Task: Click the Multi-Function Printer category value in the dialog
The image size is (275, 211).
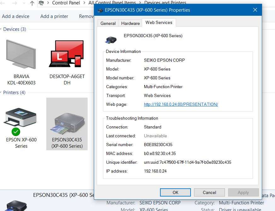Action: 163,87
